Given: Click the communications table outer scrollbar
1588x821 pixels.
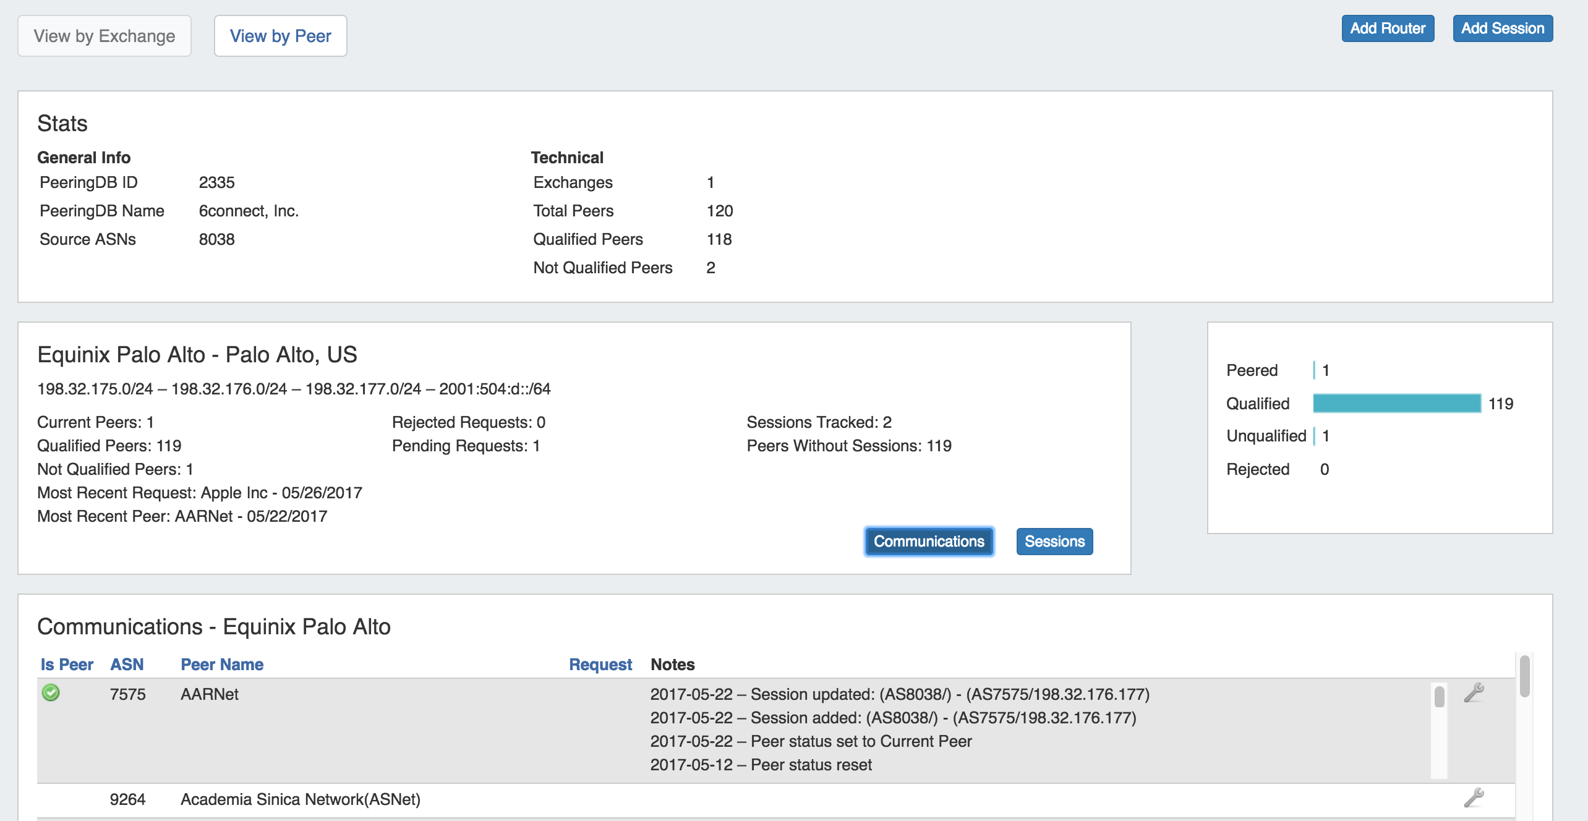Looking at the screenshot, I should click(1524, 676).
